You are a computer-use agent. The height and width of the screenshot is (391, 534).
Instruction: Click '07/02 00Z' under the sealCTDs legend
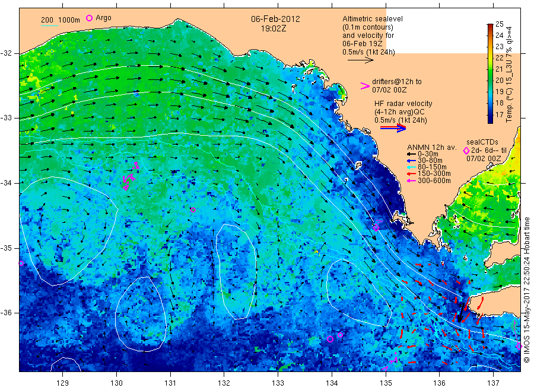click(484, 159)
